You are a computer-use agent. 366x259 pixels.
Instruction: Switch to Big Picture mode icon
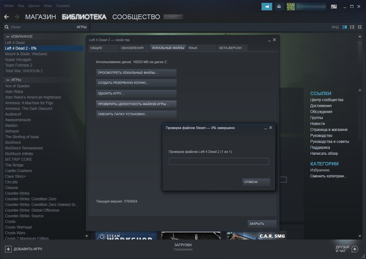[334, 7]
